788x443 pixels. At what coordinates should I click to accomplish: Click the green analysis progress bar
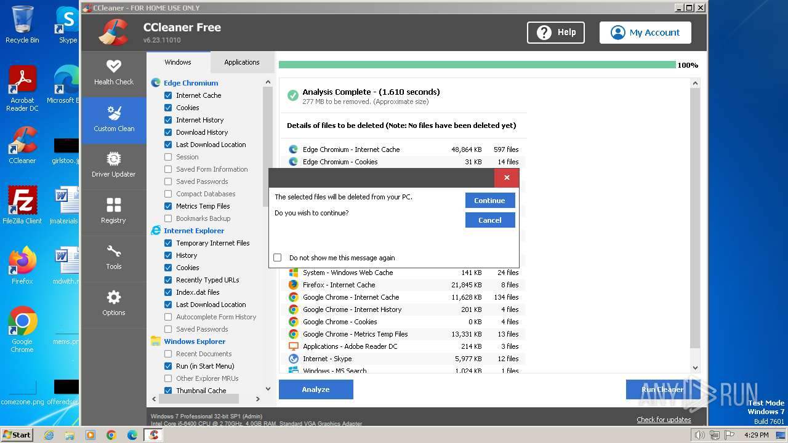coord(477,65)
